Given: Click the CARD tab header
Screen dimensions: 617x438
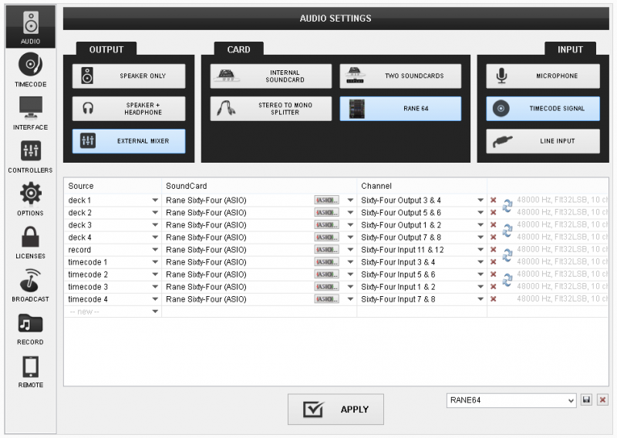Looking at the screenshot, I should 238,49.
